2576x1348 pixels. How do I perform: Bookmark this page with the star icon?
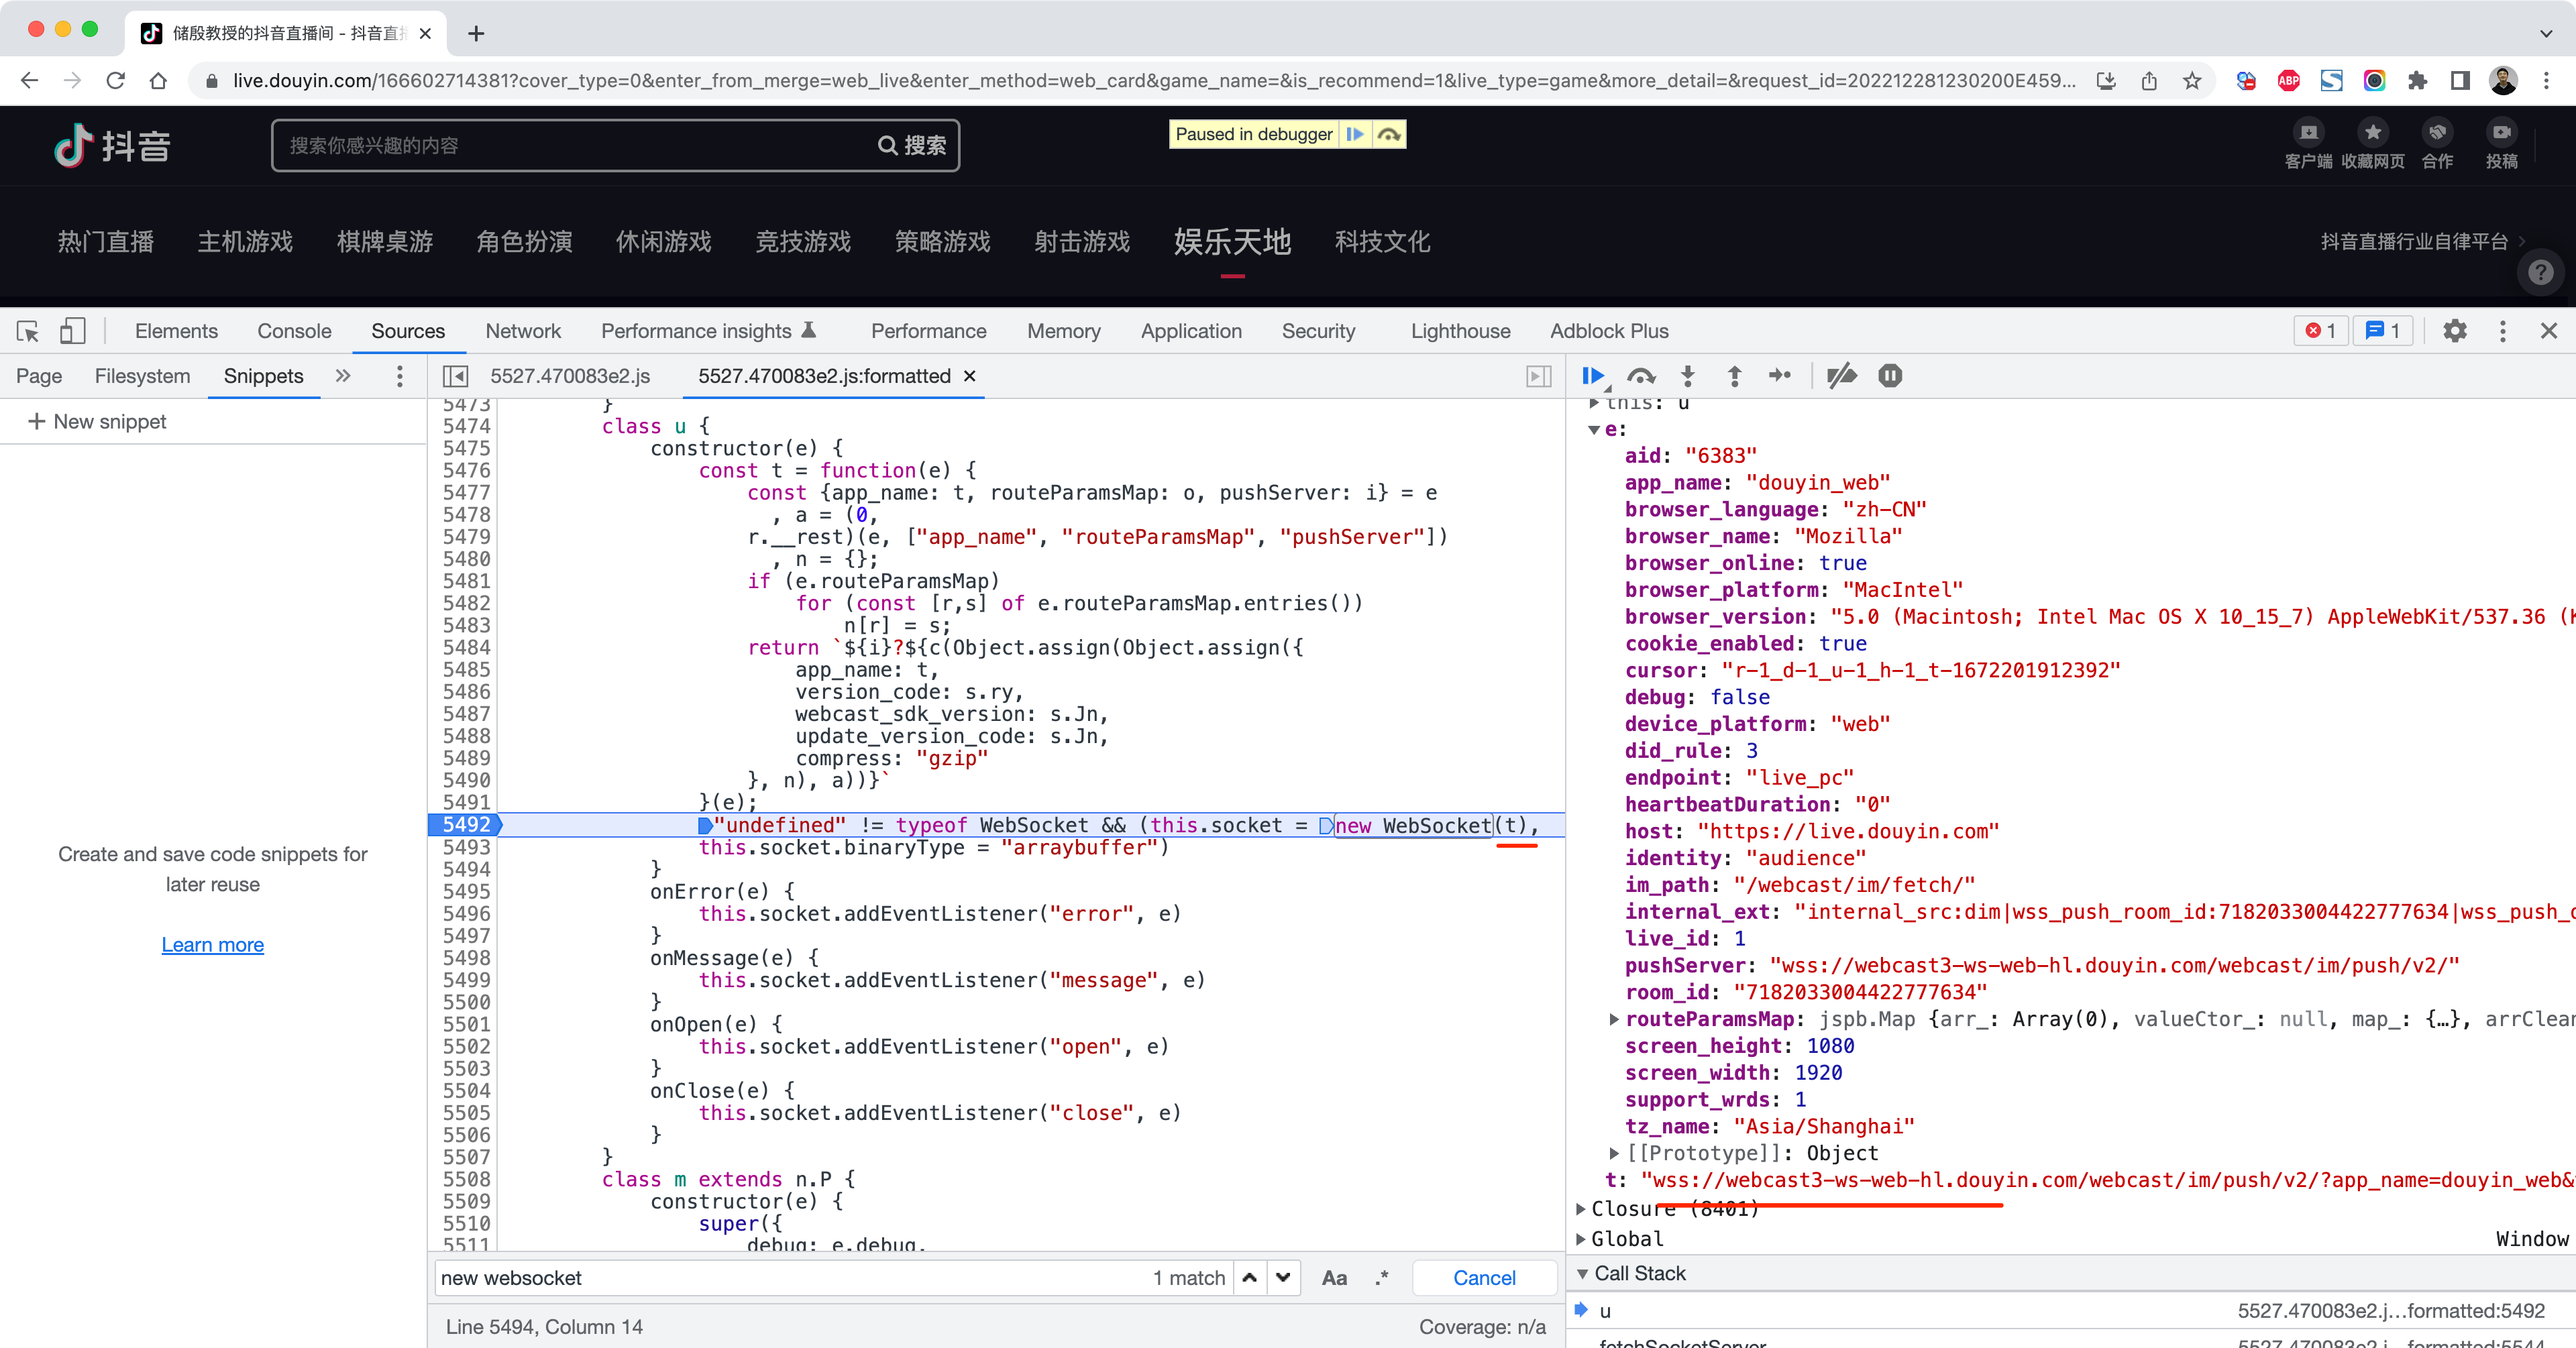pyautogui.click(x=2192, y=81)
